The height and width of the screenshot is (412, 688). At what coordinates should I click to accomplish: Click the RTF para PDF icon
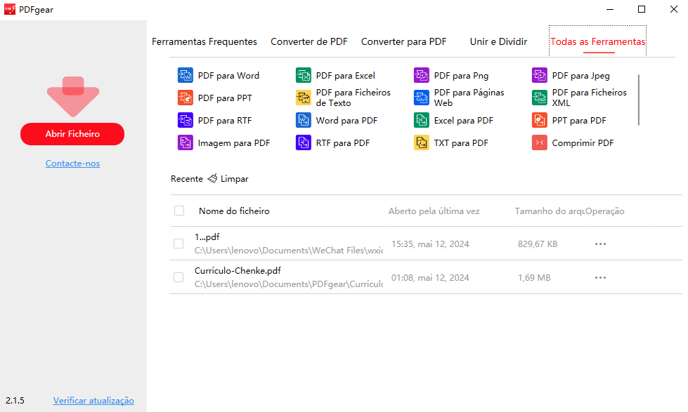pos(303,142)
